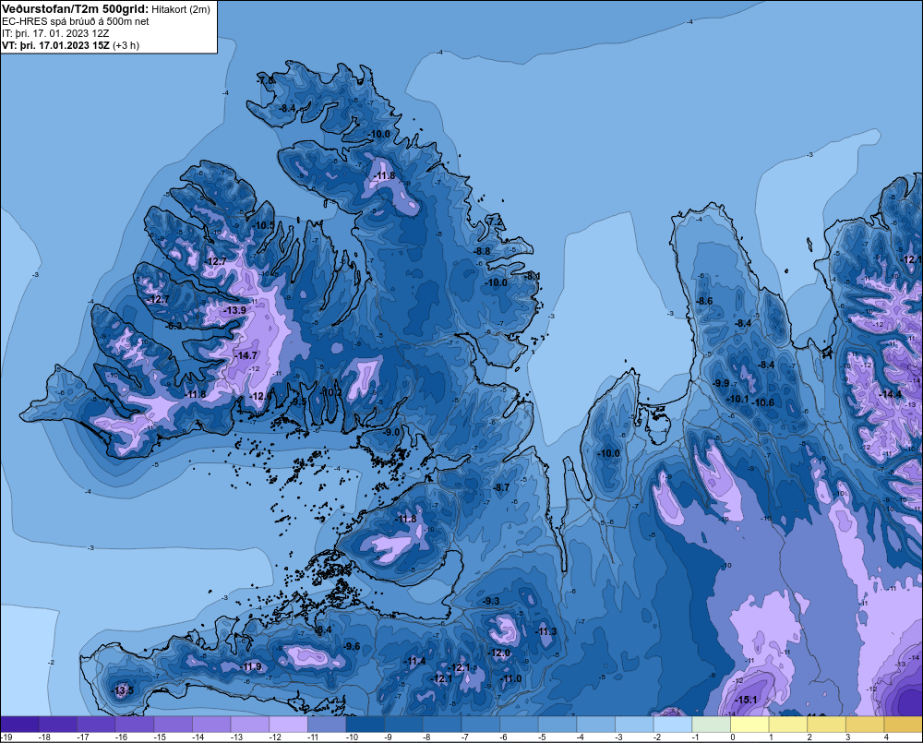Click the -10.5 temperature value
Screen dimensions: 923x743
click(x=264, y=225)
